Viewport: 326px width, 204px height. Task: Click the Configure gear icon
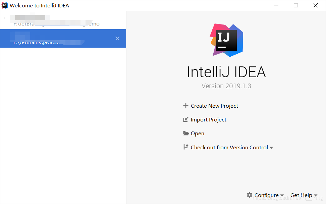coord(250,195)
